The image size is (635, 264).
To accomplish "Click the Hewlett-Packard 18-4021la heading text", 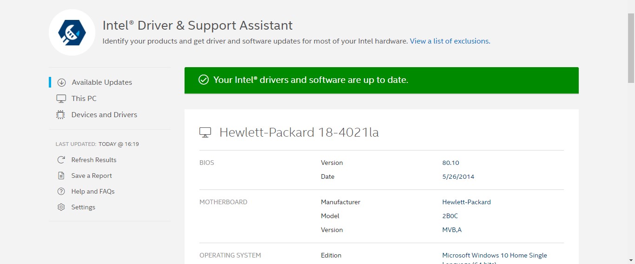I will 299,133.
